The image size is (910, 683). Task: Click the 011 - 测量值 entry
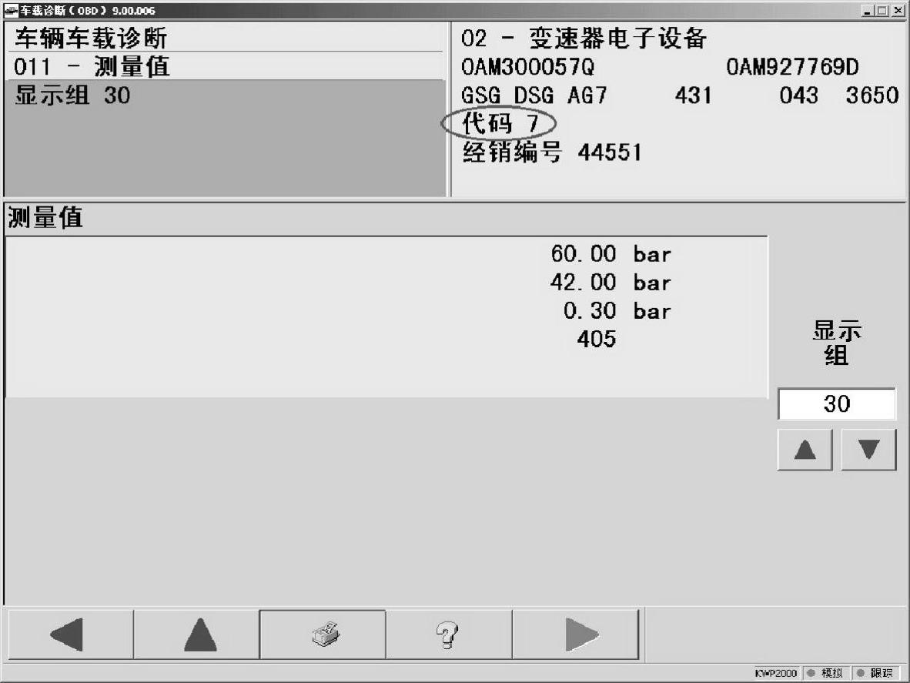coord(92,67)
